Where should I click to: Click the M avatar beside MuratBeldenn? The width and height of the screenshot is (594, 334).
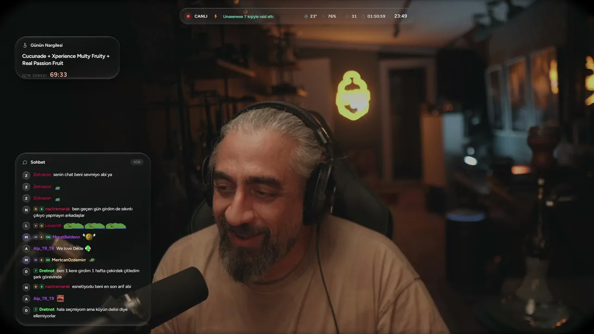click(x=26, y=237)
